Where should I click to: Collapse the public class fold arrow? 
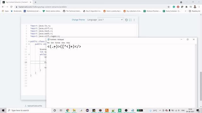29,41
